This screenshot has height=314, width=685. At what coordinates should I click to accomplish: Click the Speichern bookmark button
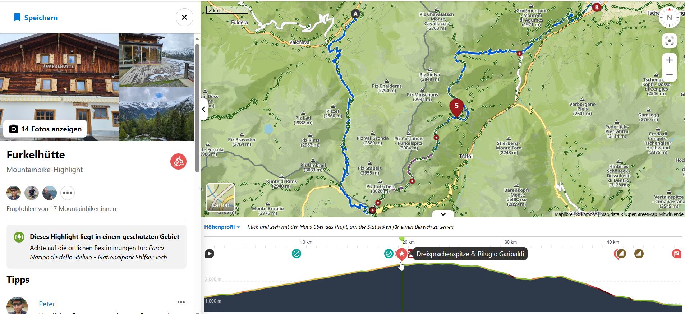[36, 18]
